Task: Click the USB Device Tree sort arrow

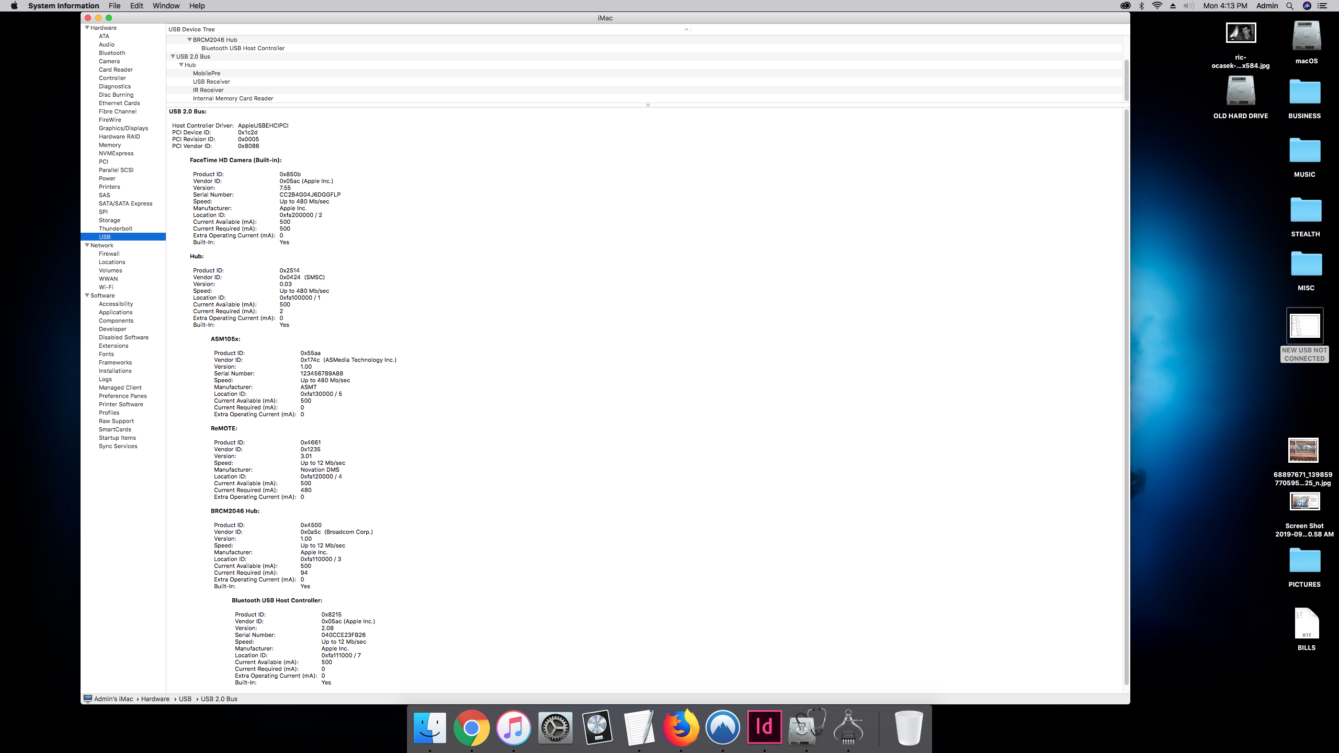Action: (686, 29)
